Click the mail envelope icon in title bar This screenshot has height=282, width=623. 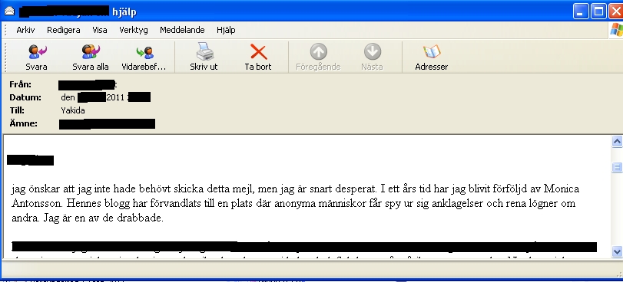[9, 11]
